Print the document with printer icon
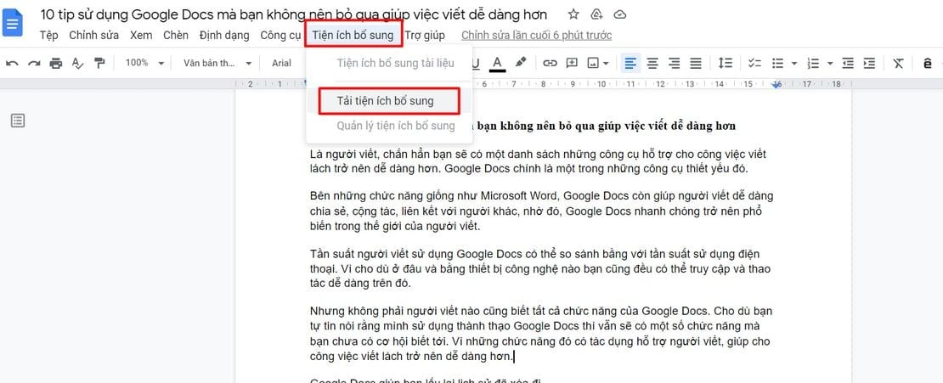The height and width of the screenshot is (383, 943). pos(56,63)
